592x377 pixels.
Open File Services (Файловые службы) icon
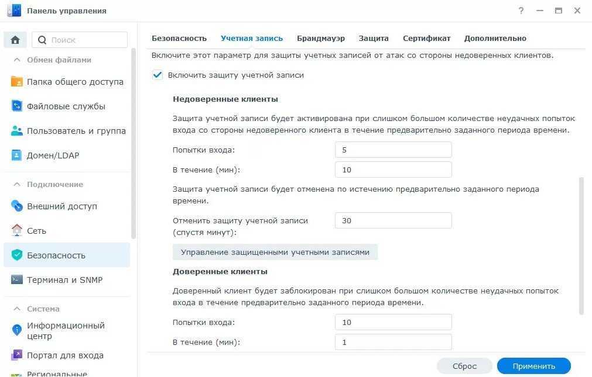(17, 106)
